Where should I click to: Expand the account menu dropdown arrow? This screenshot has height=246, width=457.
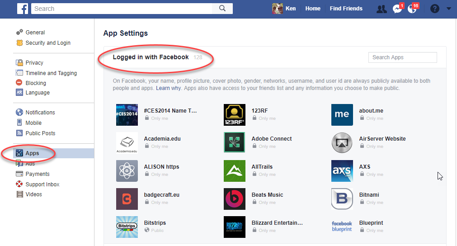pyautogui.click(x=449, y=9)
